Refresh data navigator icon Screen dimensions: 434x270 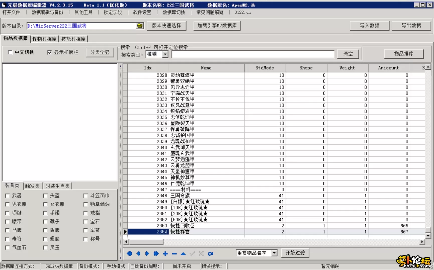[x=210, y=253]
